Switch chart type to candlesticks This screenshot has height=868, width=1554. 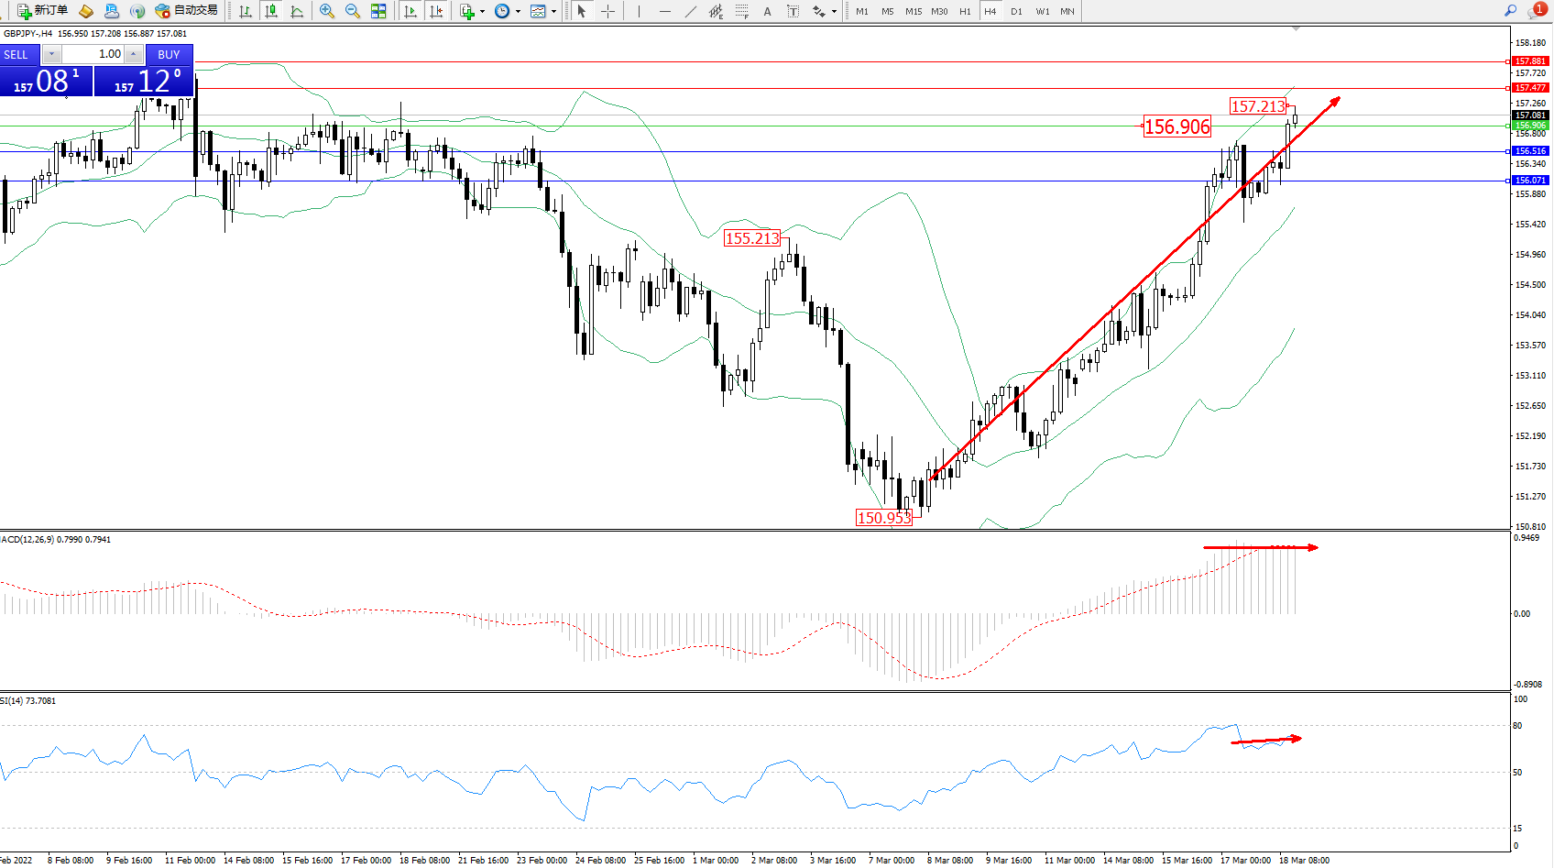(271, 11)
